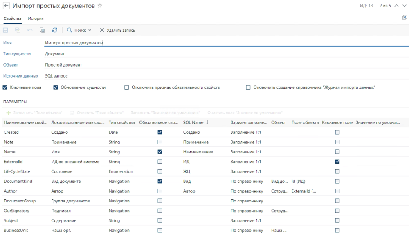Select the Свойства tab

pos(12,18)
